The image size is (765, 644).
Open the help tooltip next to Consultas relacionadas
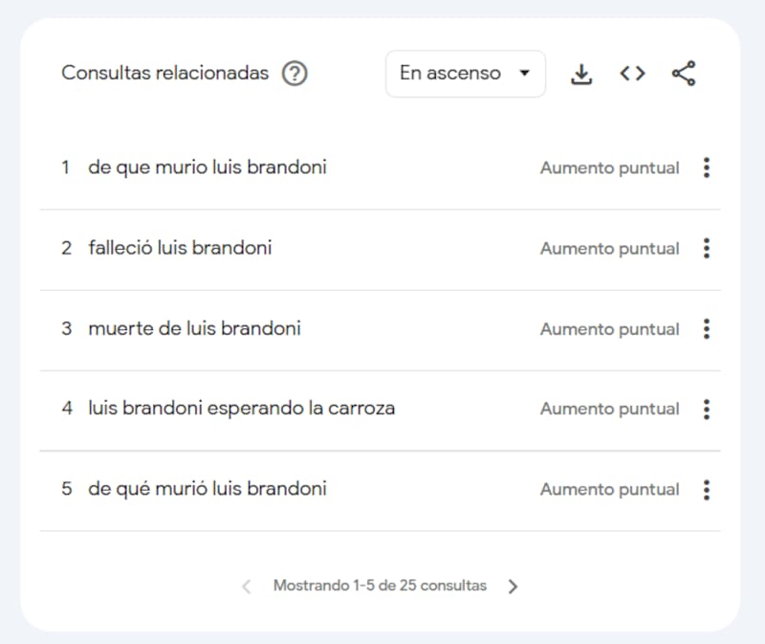[295, 73]
